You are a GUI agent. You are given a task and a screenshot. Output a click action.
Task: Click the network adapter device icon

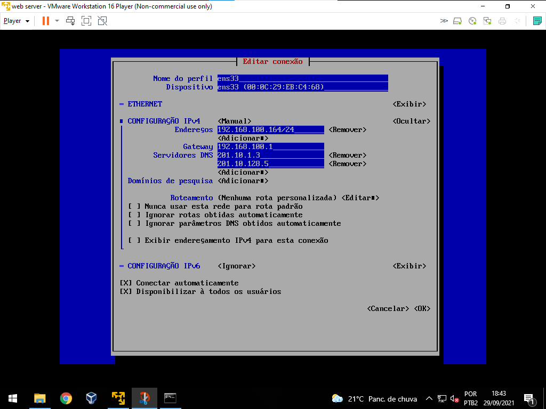(487, 21)
